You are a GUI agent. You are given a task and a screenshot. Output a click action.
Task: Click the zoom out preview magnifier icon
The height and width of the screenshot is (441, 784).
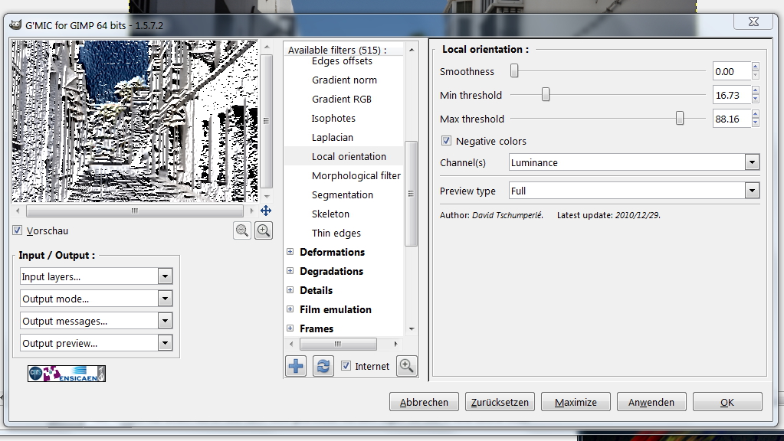click(243, 230)
